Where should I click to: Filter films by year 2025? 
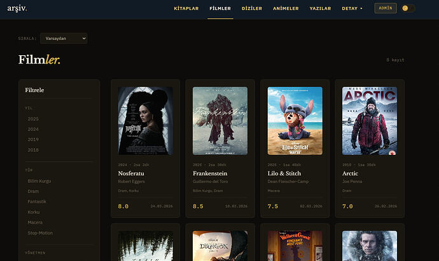(x=33, y=119)
